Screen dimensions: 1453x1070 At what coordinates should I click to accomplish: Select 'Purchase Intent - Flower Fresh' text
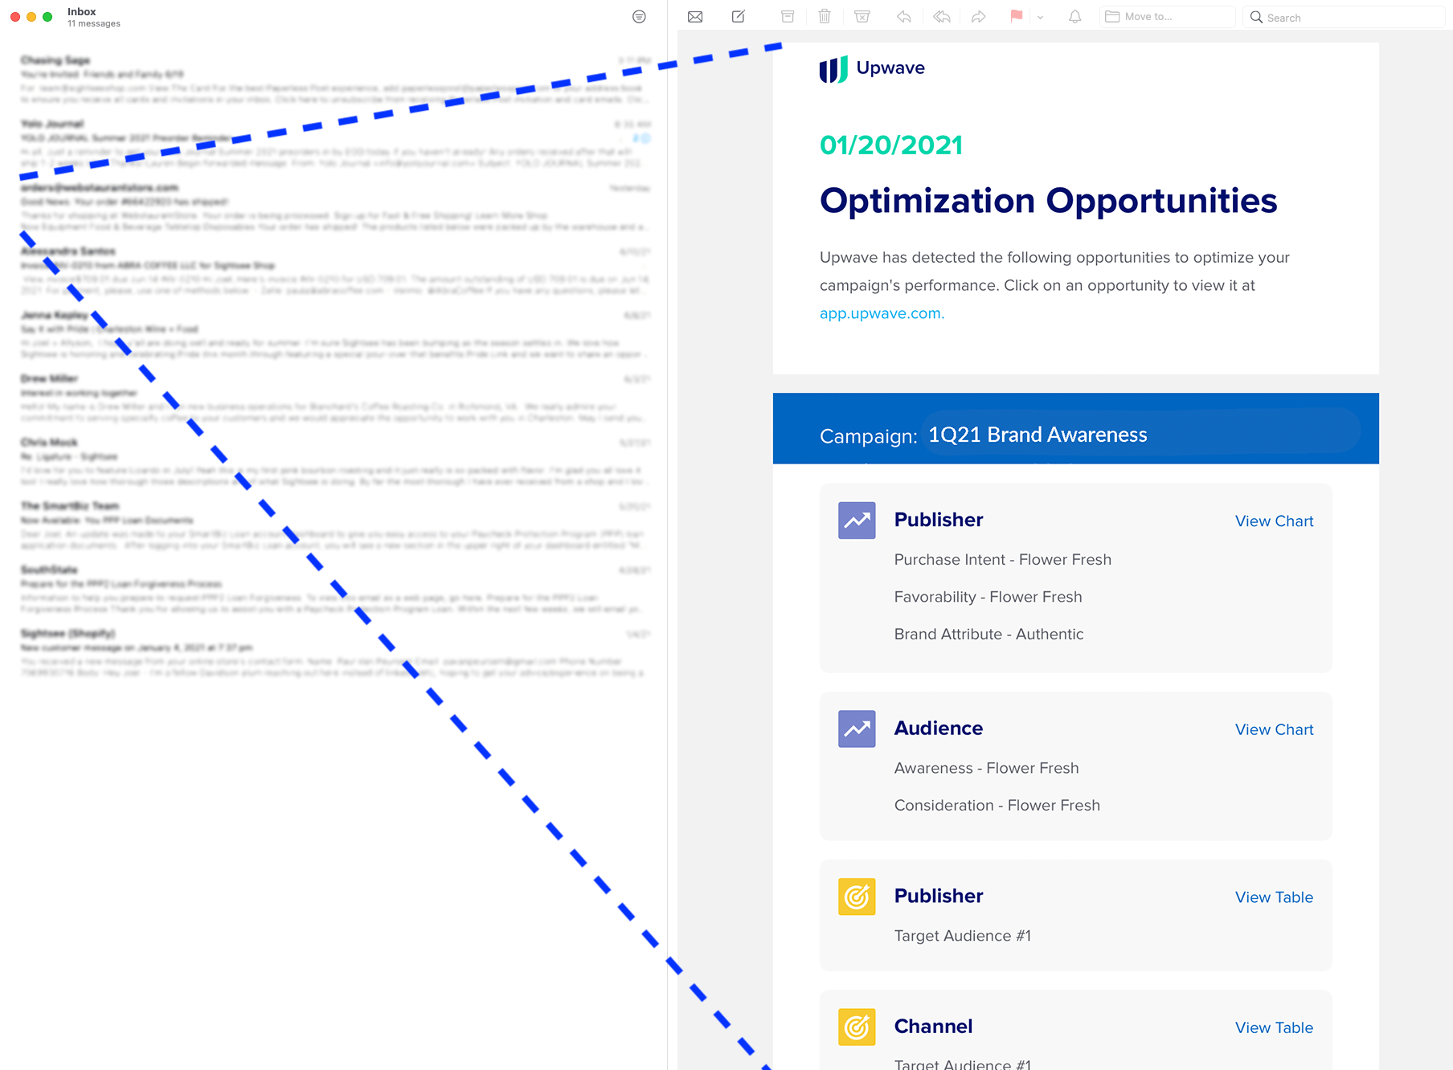(1003, 560)
